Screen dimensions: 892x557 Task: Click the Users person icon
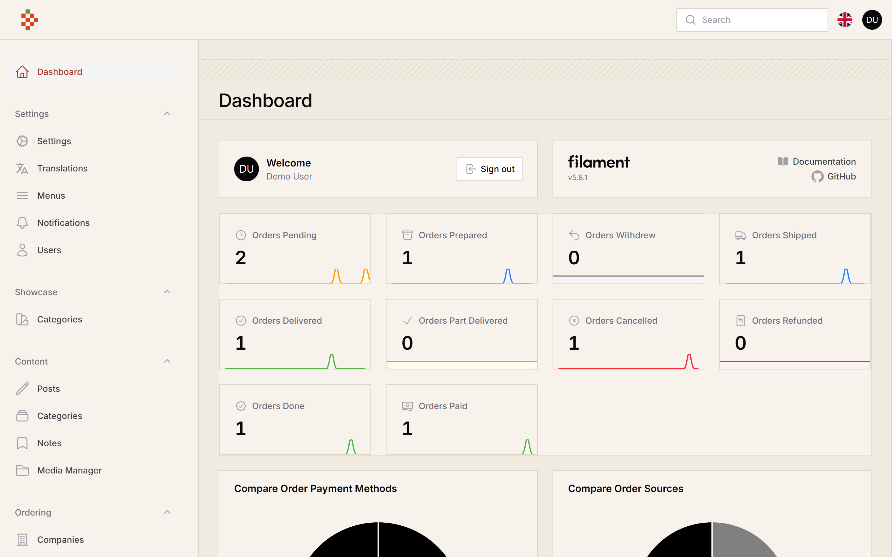point(22,250)
